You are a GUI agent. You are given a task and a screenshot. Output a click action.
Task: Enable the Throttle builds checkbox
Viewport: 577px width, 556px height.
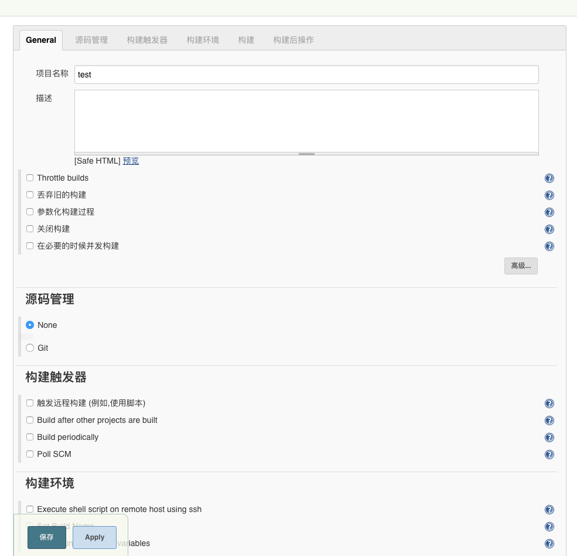(30, 178)
